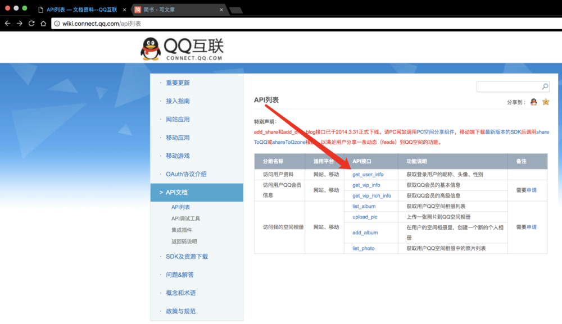The image size is (562, 324).
Task: Open 概念和术语 in sidebar
Action: coord(180,293)
